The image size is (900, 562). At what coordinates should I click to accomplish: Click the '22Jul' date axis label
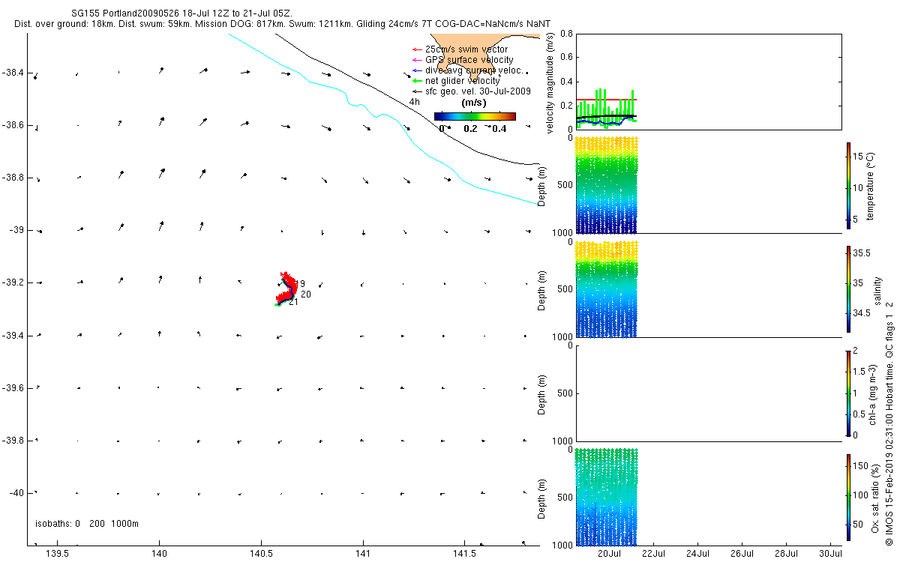(654, 554)
